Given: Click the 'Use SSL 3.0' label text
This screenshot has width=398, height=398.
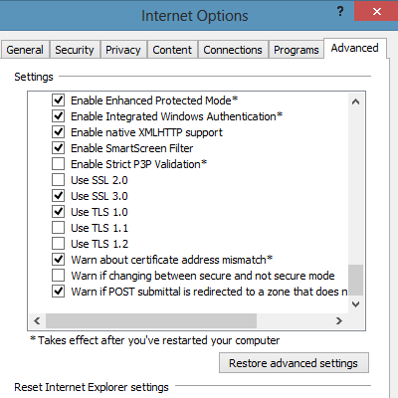Looking at the screenshot, I should coord(99,196).
